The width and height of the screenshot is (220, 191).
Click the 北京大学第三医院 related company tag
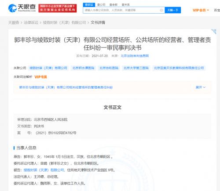(x=136, y=68)
